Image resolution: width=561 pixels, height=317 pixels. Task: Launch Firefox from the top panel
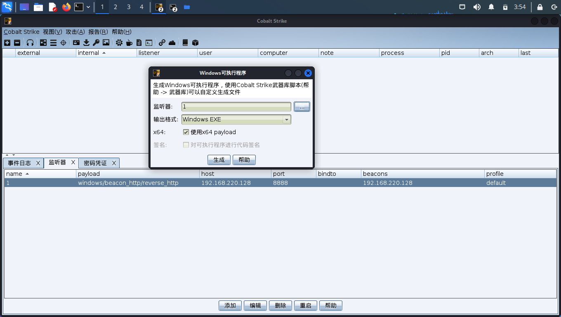[x=66, y=7]
